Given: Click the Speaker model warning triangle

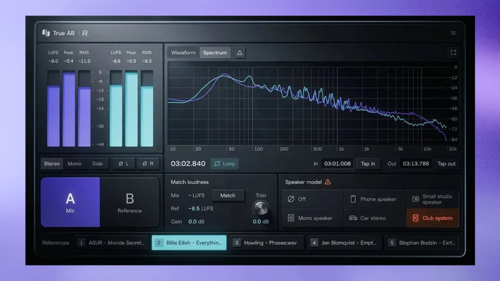Looking at the screenshot, I should (327, 182).
